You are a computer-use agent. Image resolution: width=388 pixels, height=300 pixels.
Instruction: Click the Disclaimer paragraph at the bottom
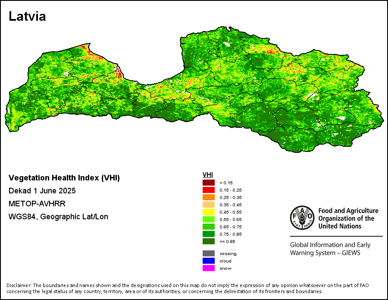pos(188,288)
